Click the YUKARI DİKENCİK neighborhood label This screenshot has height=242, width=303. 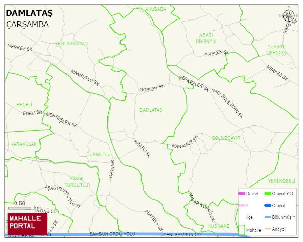[275, 50]
